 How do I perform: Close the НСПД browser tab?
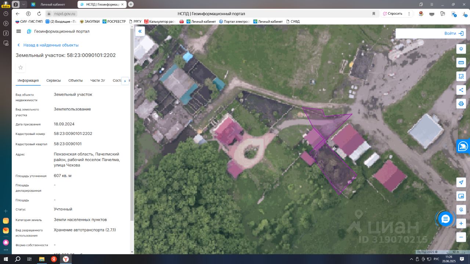[x=122, y=4]
